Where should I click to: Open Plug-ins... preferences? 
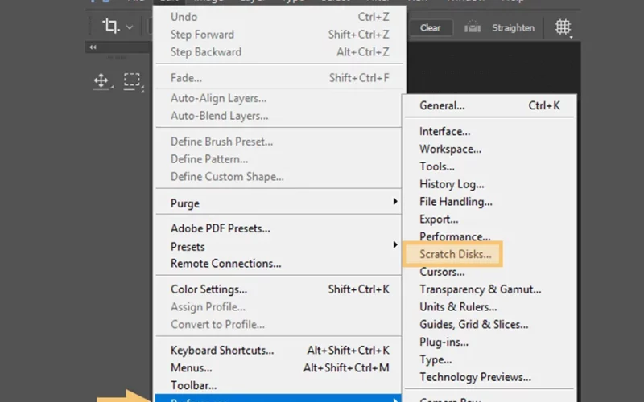click(x=489, y=343)
